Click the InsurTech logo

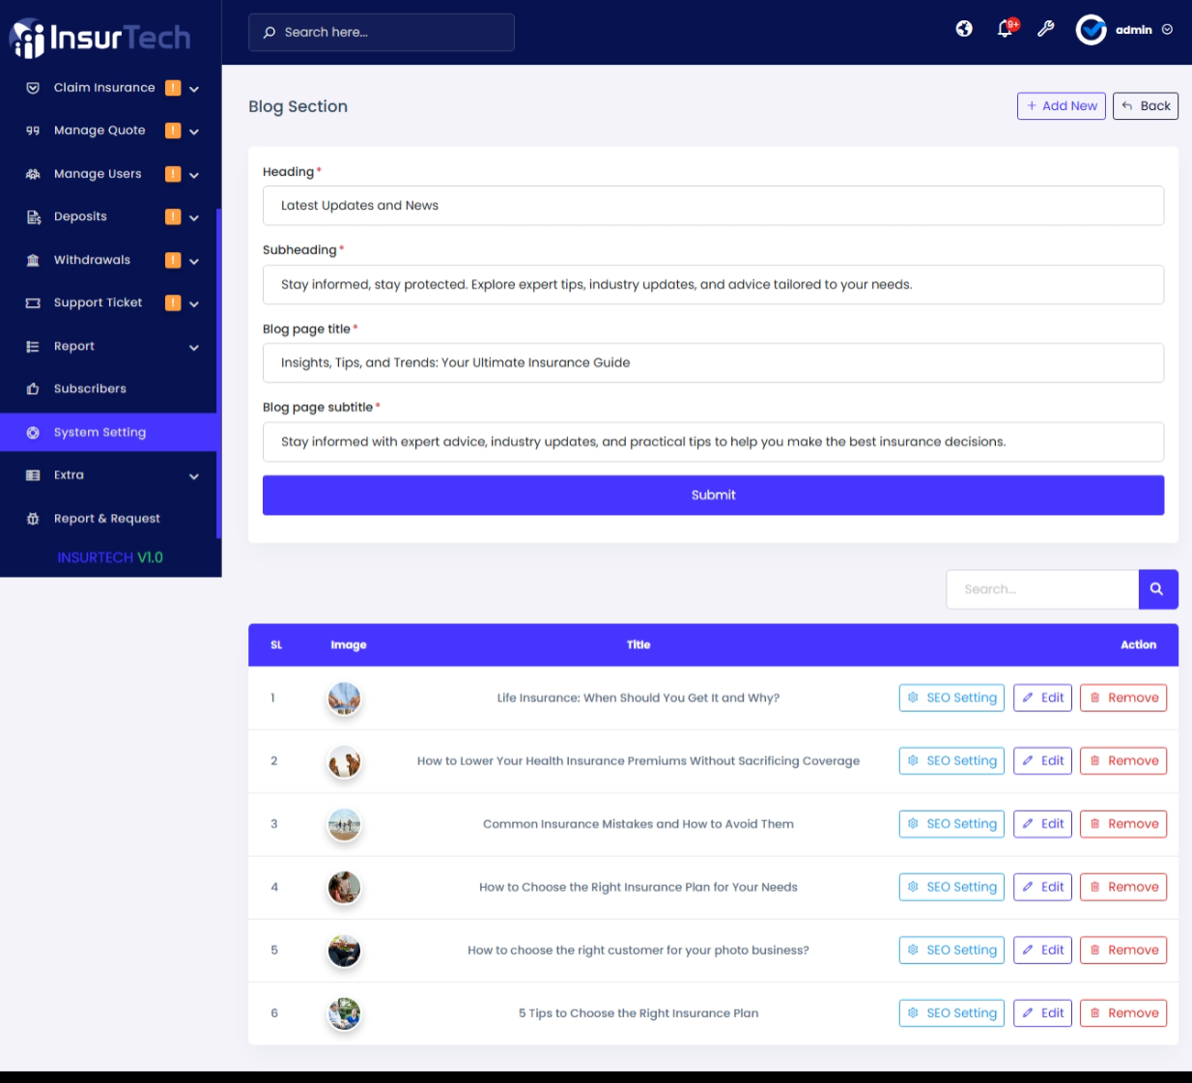pos(100,38)
